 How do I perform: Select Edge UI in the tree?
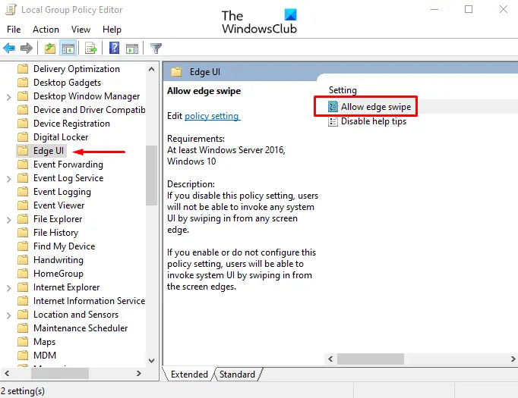[49, 151]
